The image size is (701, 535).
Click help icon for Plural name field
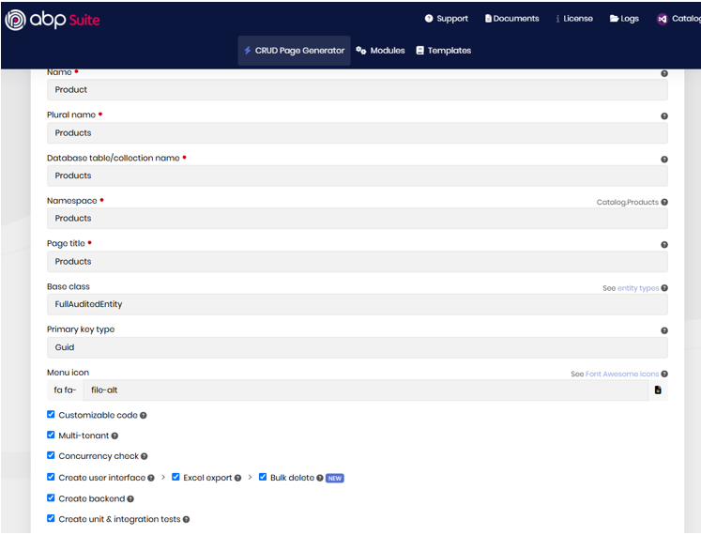click(664, 115)
